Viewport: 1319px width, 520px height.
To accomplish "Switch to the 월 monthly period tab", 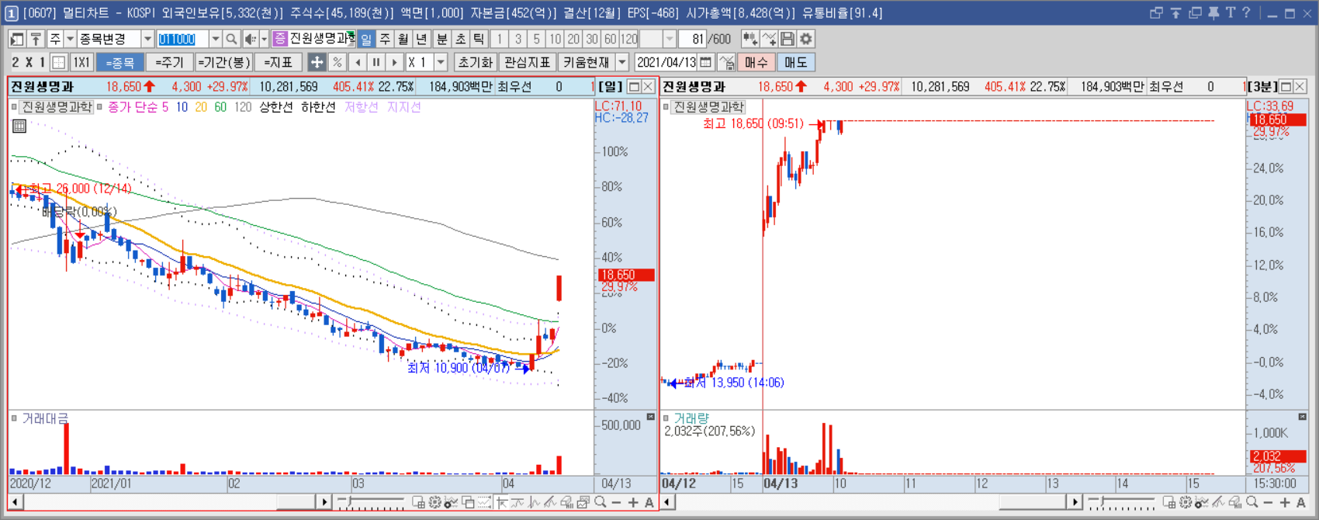I will coord(403,39).
